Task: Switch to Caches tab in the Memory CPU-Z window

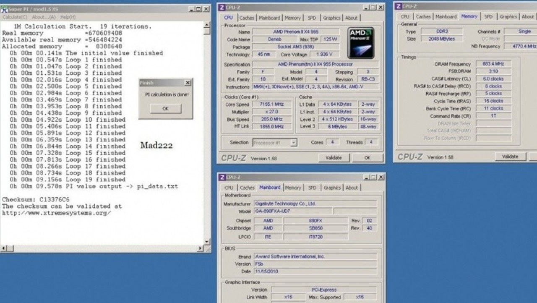Action: point(423,17)
